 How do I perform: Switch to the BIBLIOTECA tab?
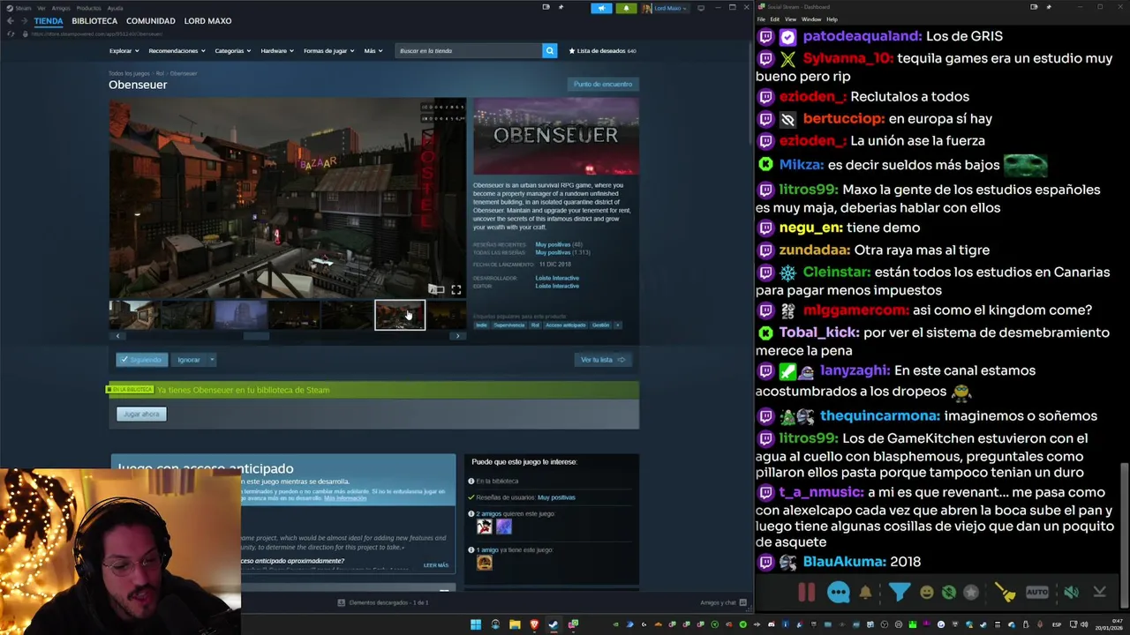[94, 21]
